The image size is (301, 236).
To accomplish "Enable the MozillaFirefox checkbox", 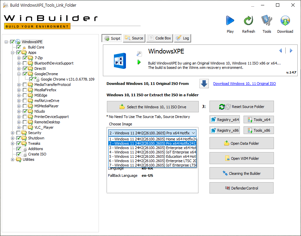I will (25, 90).
